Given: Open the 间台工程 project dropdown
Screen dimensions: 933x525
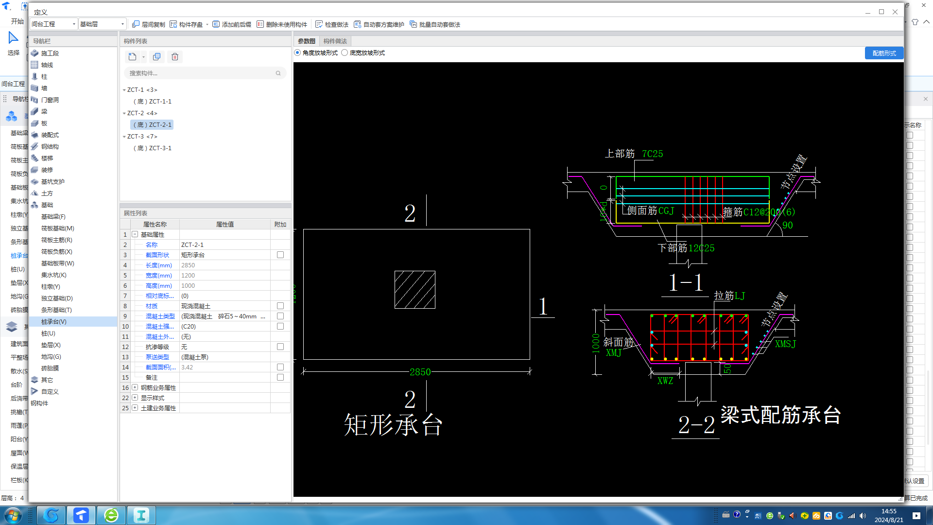Looking at the screenshot, I should [x=53, y=24].
